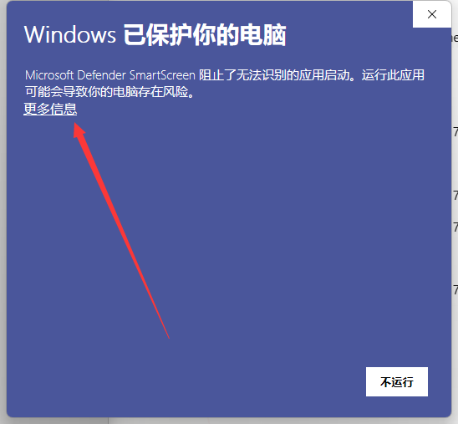
Task: Click the 息 character of the underlined link
Action: (70, 109)
